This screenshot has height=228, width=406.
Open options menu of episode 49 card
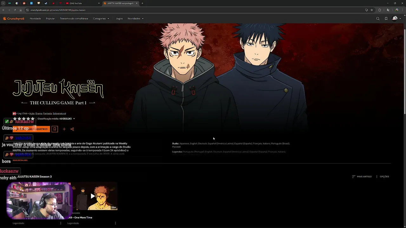coord(115,223)
